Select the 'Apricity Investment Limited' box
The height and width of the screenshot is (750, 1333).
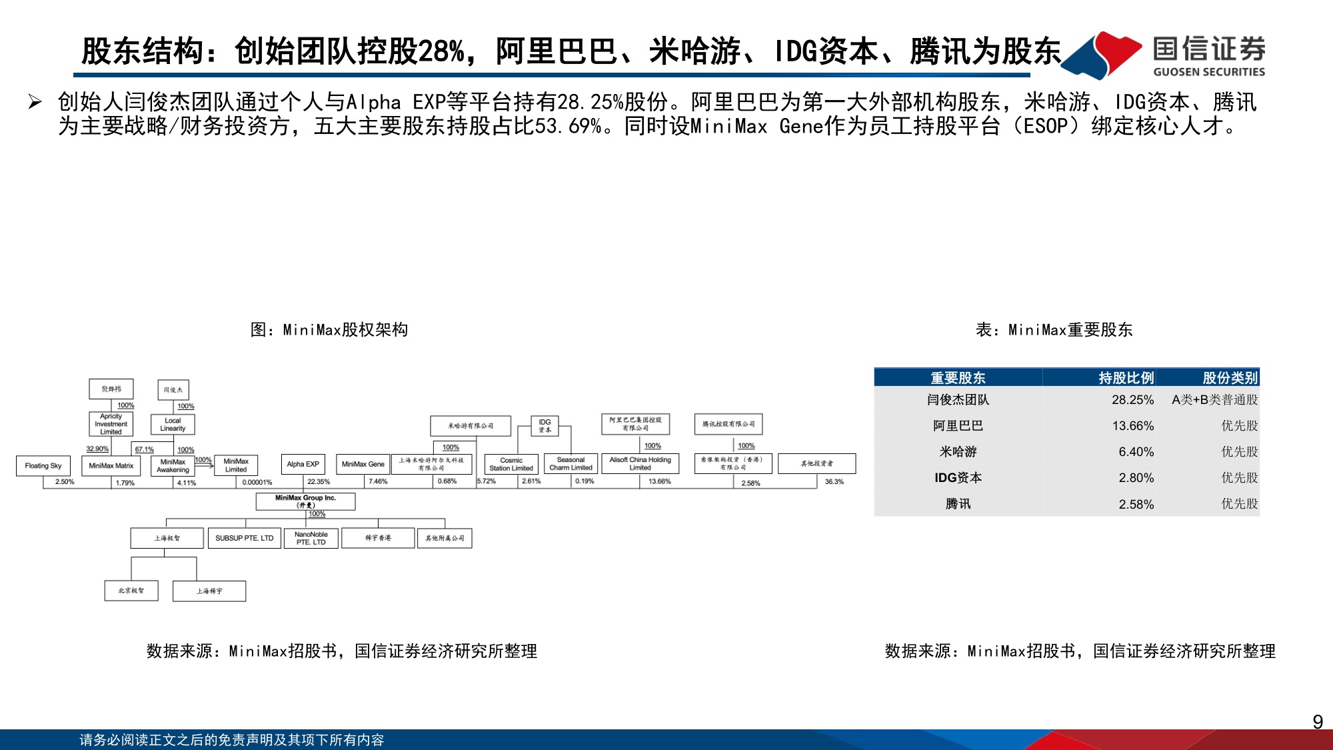111,424
